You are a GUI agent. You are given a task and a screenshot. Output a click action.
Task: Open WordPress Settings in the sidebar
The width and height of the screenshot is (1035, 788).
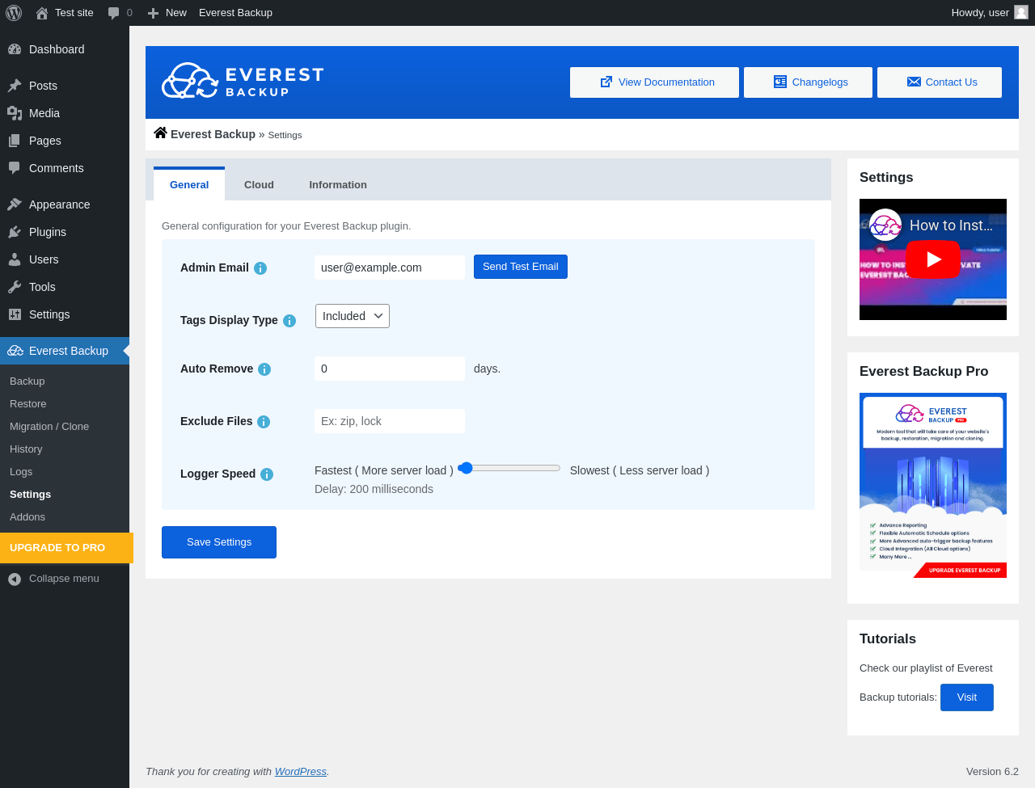(65, 314)
